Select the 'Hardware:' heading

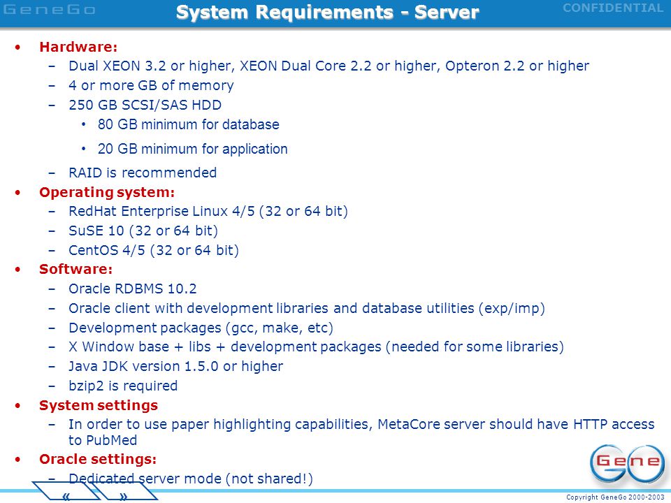click(78, 47)
